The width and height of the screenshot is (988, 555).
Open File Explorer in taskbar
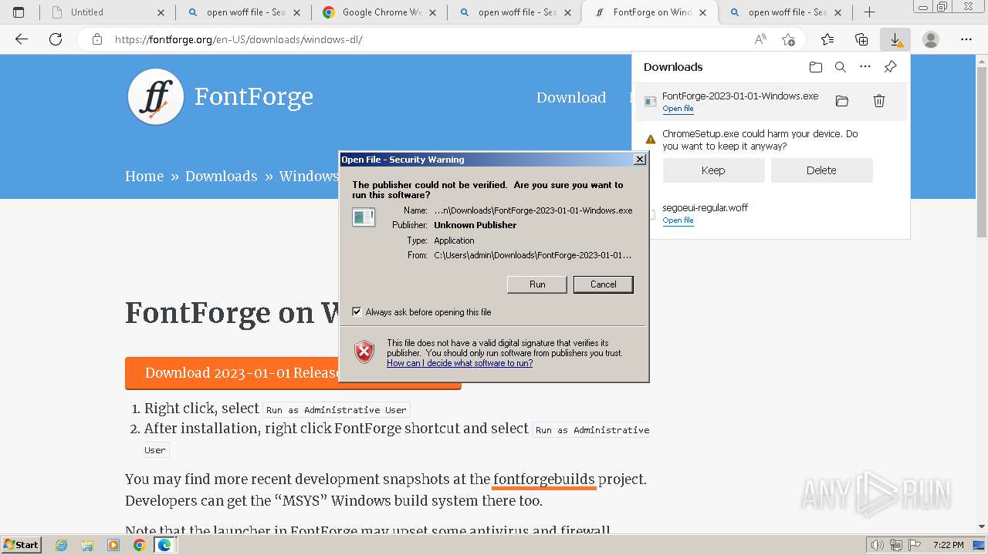87,545
